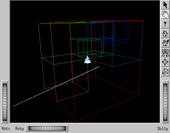
Task: Set current view as Home position
Action: coord(165,43)
